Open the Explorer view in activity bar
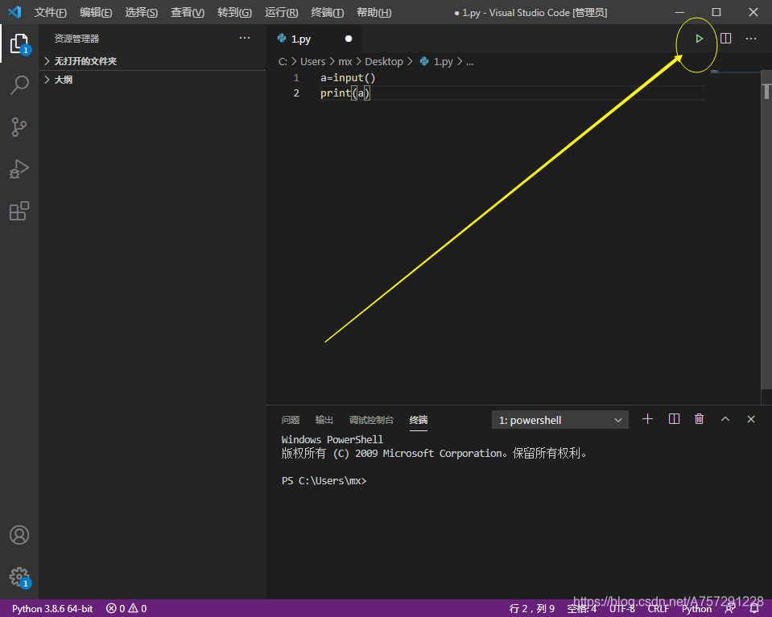The width and height of the screenshot is (772, 617). (x=19, y=43)
